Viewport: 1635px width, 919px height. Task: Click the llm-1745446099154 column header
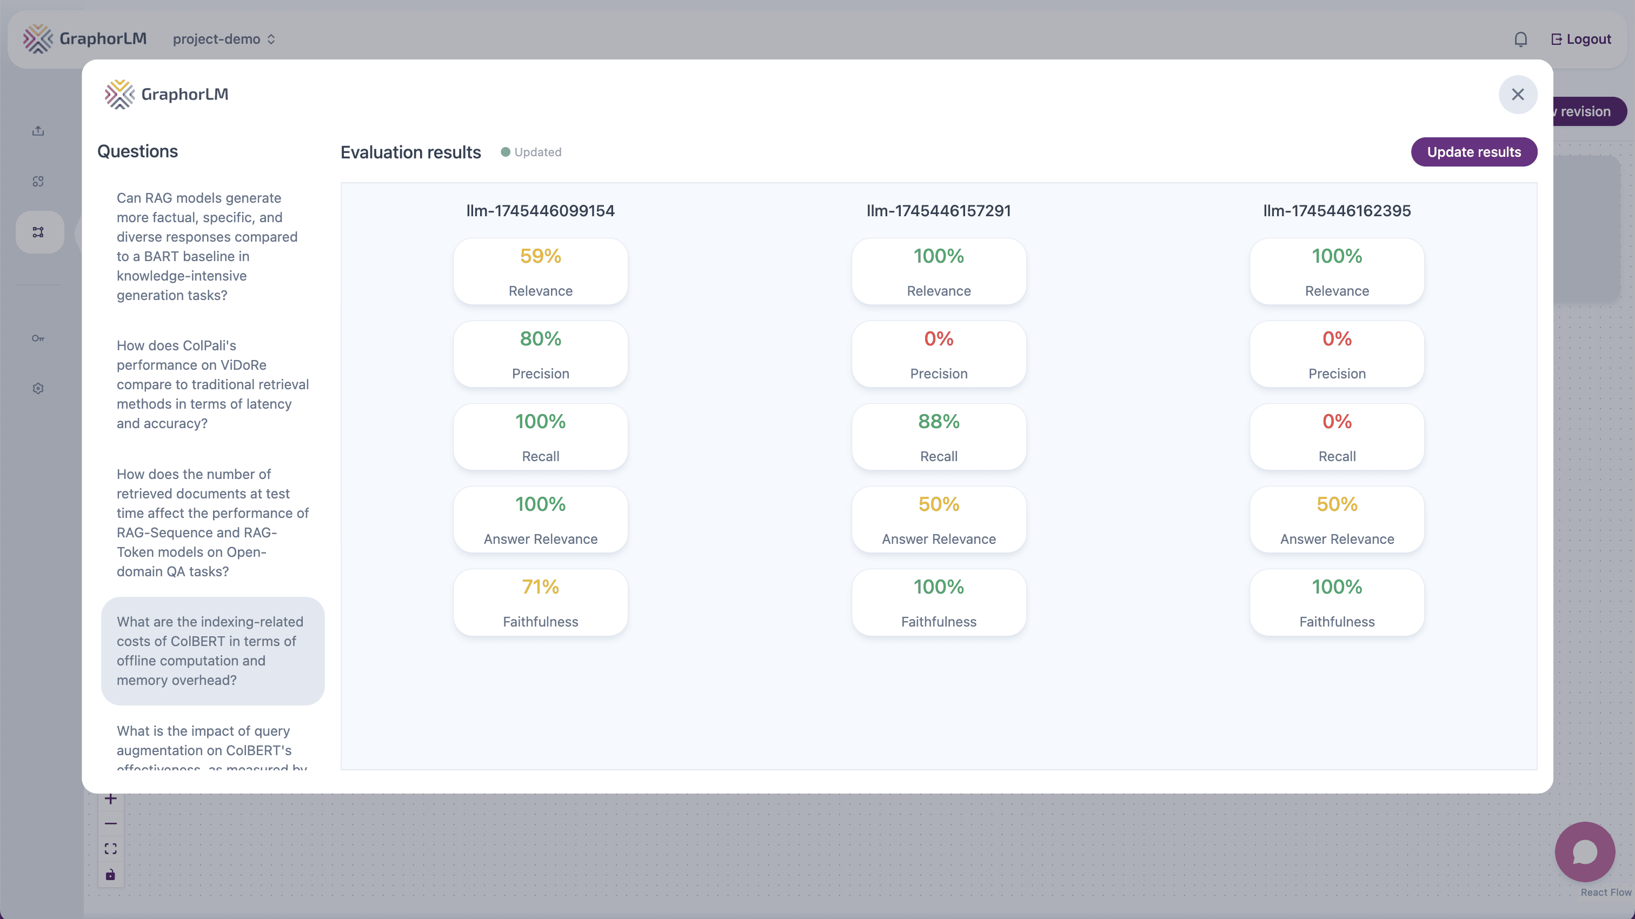(x=540, y=211)
